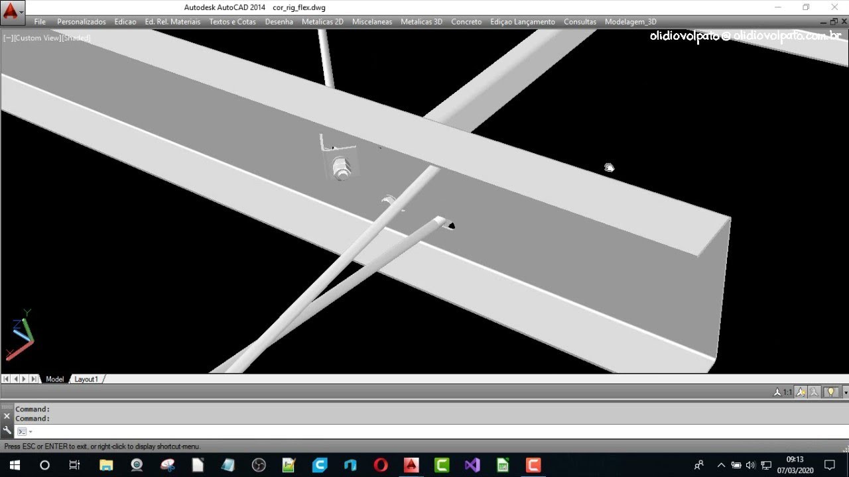Open the blue notebook taskbar icon
Image resolution: width=849 pixels, height=477 pixels.
click(x=228, y=465)
